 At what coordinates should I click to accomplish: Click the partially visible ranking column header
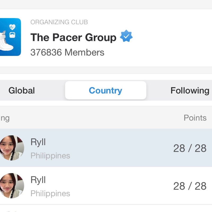5,118
